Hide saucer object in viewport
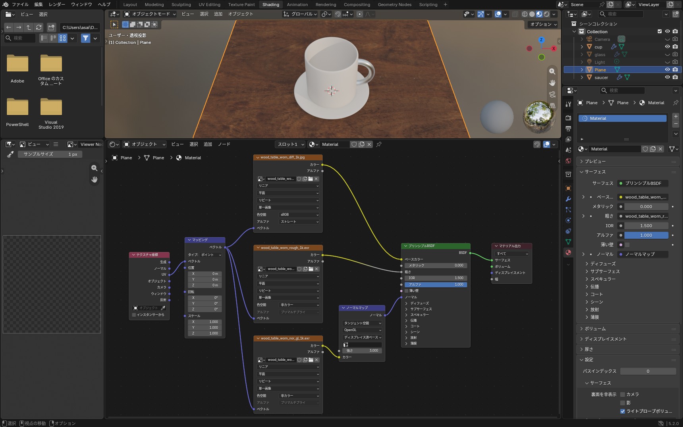The height and width of the screenshot is (427, 683). pyautogui.click(x=667, y=77)
